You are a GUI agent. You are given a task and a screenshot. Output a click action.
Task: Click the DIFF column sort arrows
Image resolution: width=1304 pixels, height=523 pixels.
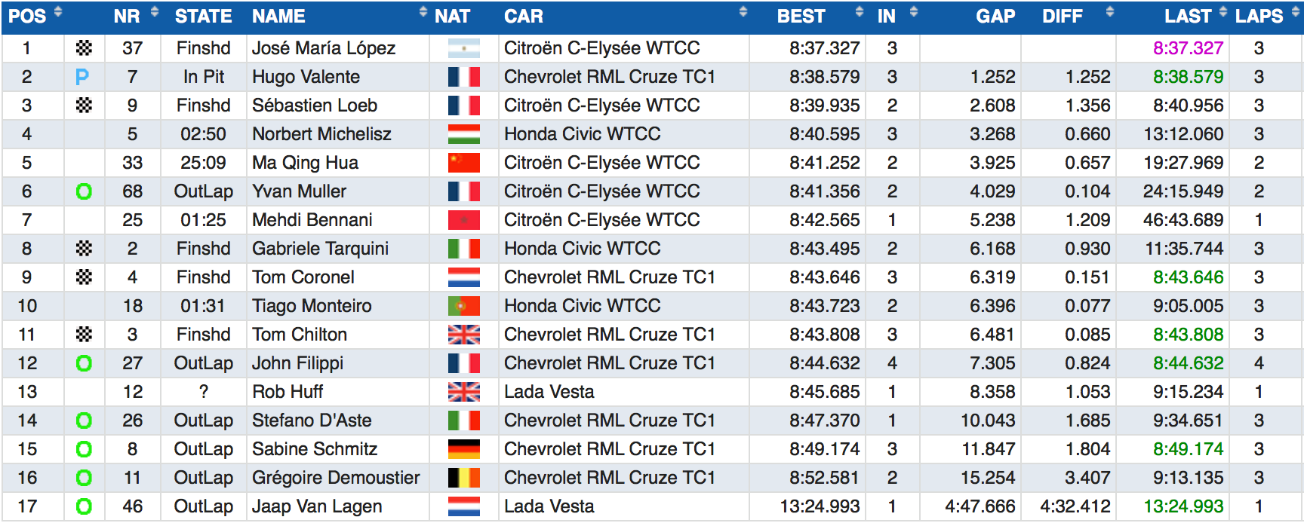[1109, 12]
